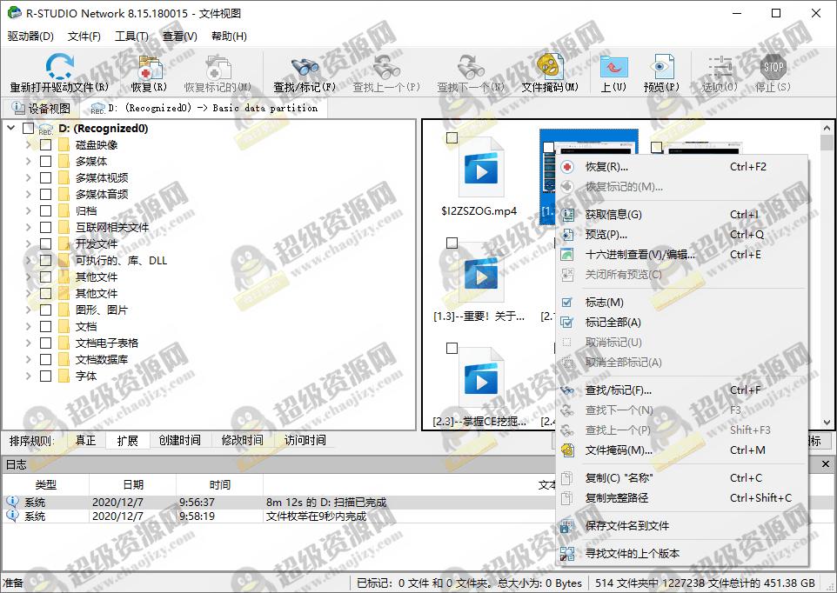Click the 扩展 sorting rule button
Image resolution: width=837 pixels, height=593 pixels.
pyautogui.click(x=127, y=441)
